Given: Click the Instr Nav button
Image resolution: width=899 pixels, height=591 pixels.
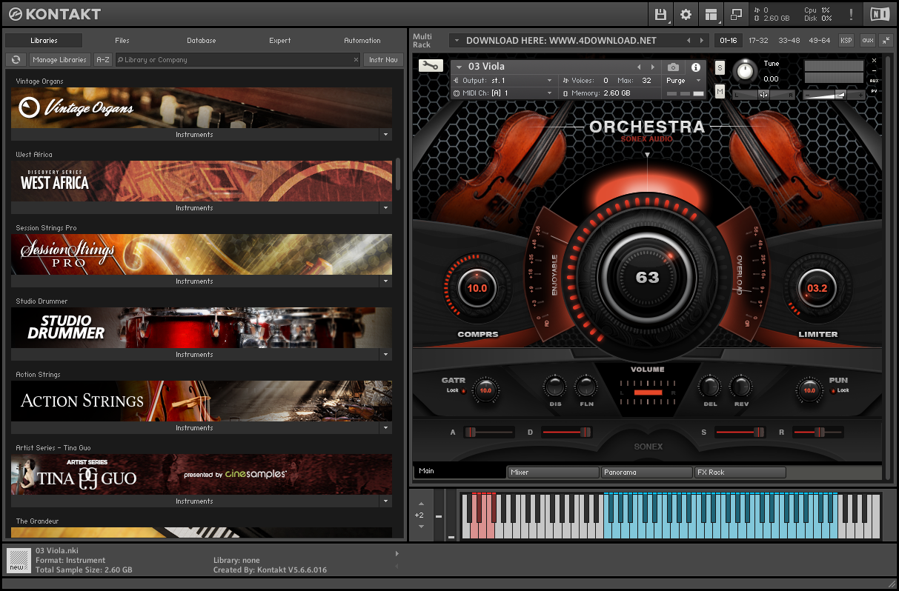Looking at the screenshot, I should (x=383, y=60).
